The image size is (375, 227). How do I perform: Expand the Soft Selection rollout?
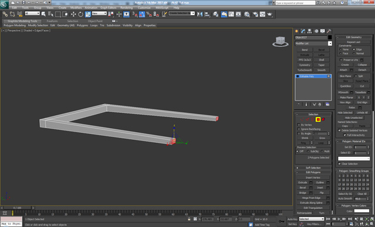click(x=313, y=168)
